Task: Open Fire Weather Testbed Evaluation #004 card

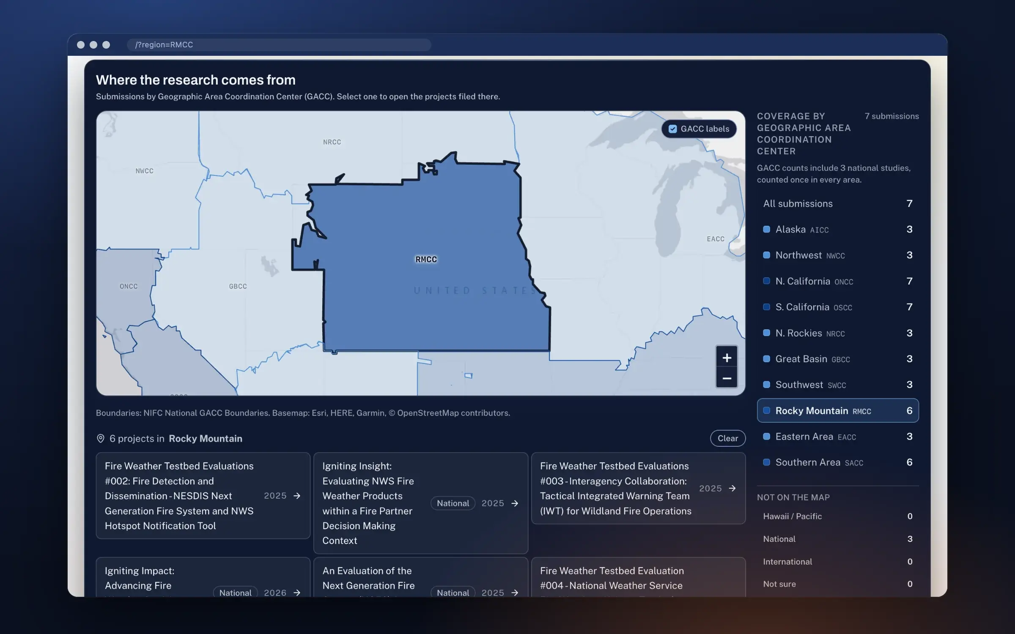Action: point(638,577)
